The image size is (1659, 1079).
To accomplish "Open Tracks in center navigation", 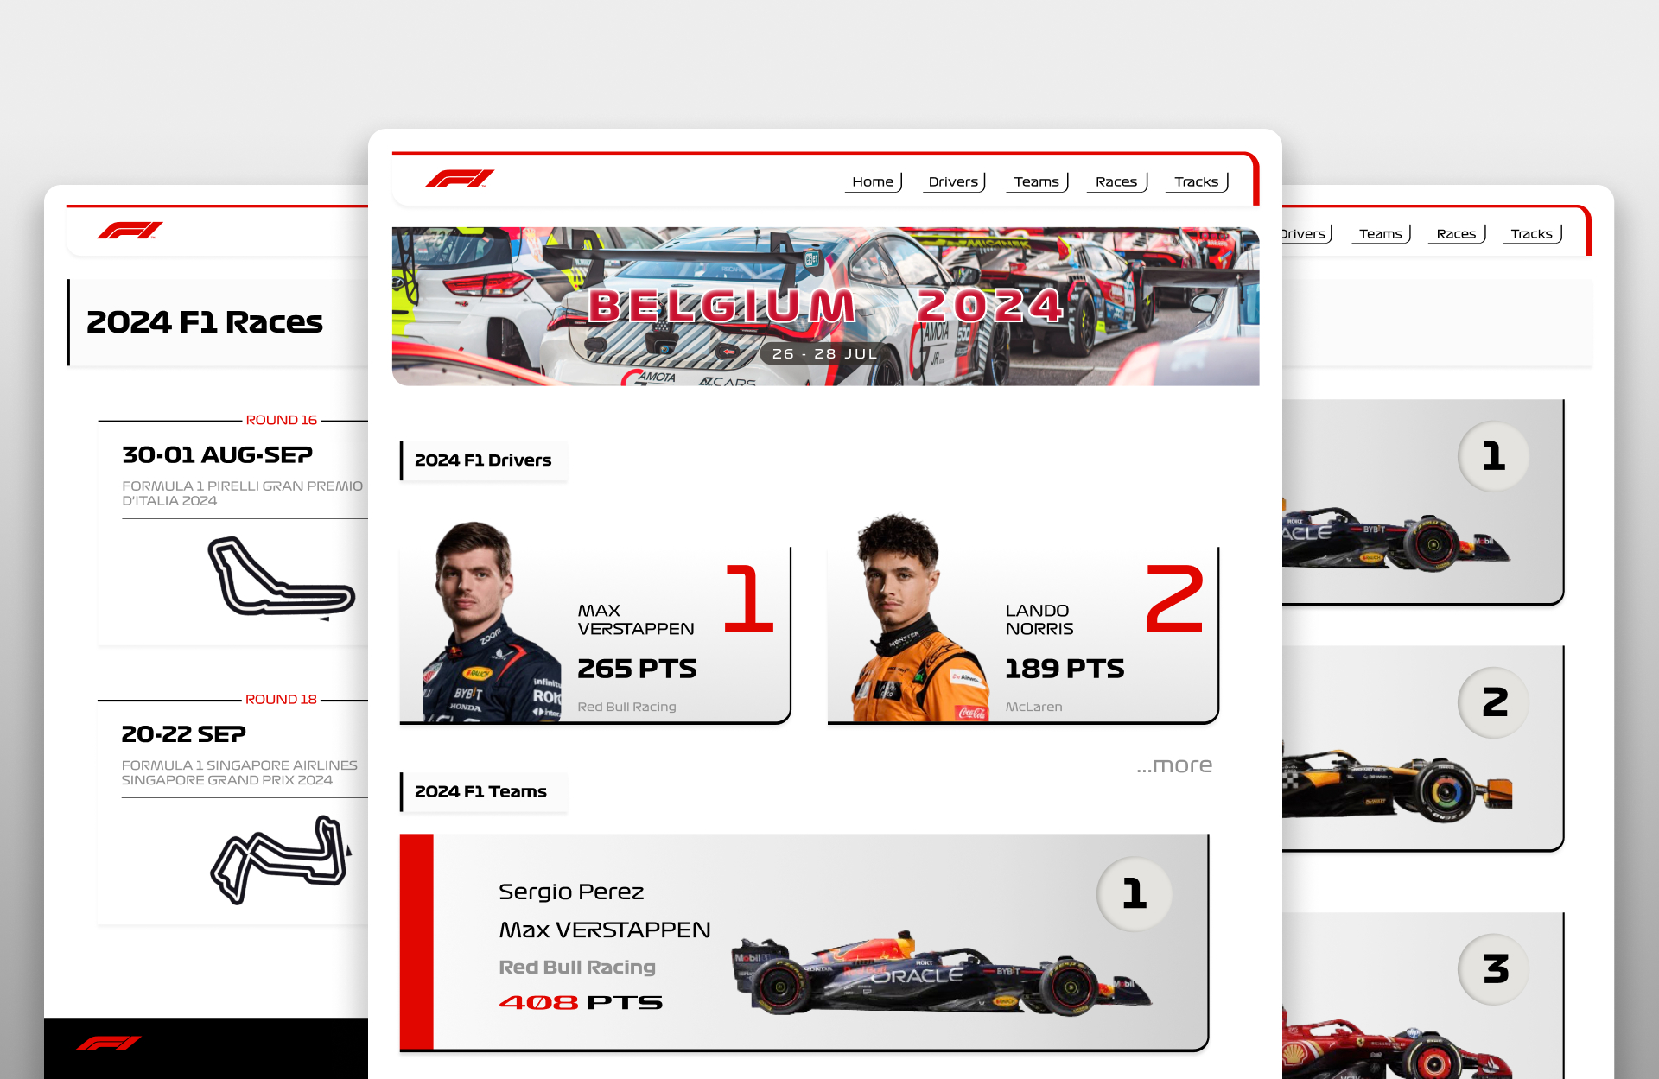I will (x=1196, y=181).
